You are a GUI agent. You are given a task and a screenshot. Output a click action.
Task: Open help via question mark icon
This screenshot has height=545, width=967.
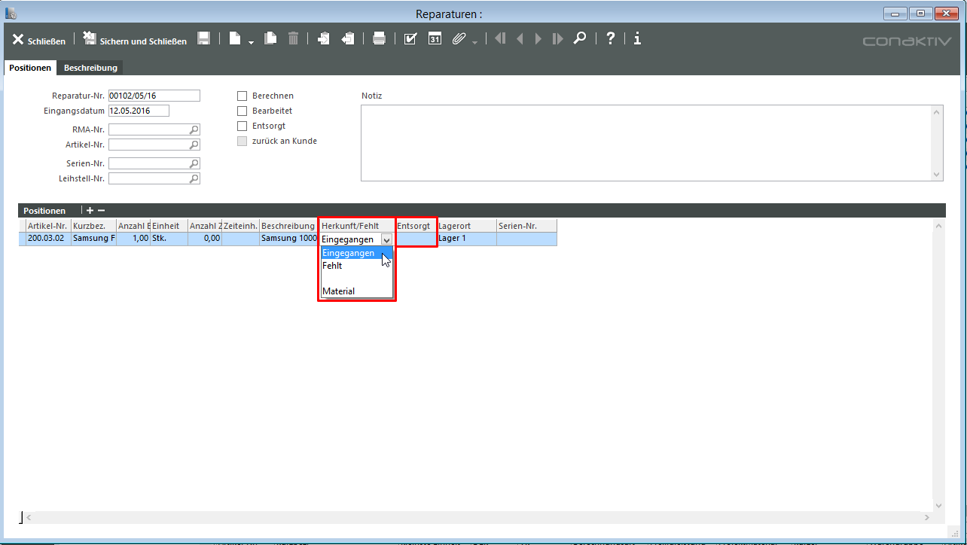[x=610, y=39]
